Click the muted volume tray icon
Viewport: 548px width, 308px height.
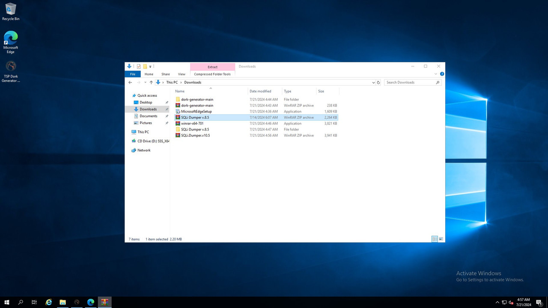click(x=511, y=302)
